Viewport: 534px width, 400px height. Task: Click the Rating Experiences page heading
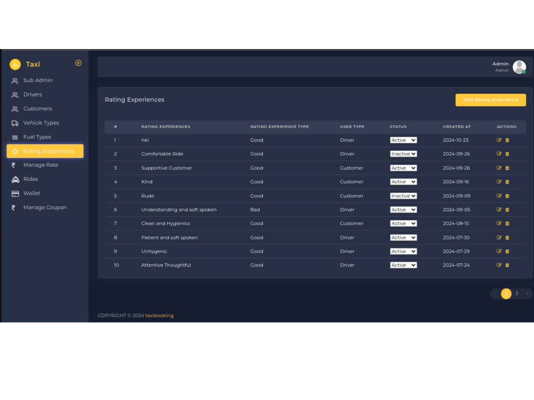click(x=135, y=100)
